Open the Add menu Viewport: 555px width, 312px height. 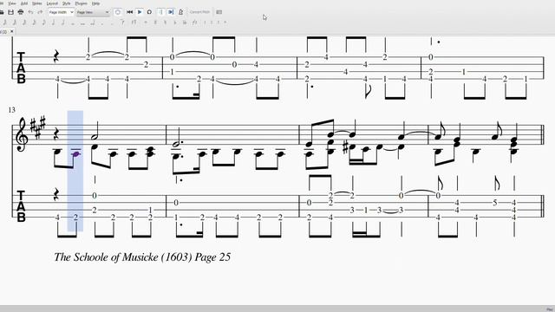tap(24, 3)
